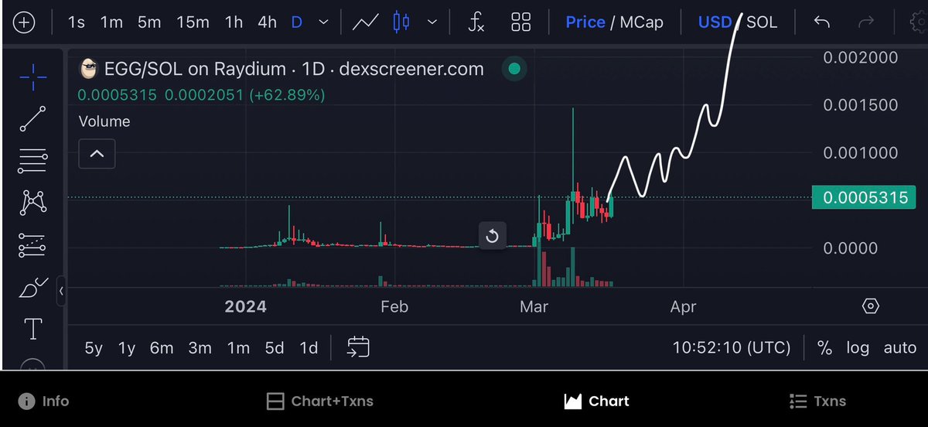The width and height of the screenshot is (928, 427).
Task: Click the undo arrow icon
Action: 821,22
